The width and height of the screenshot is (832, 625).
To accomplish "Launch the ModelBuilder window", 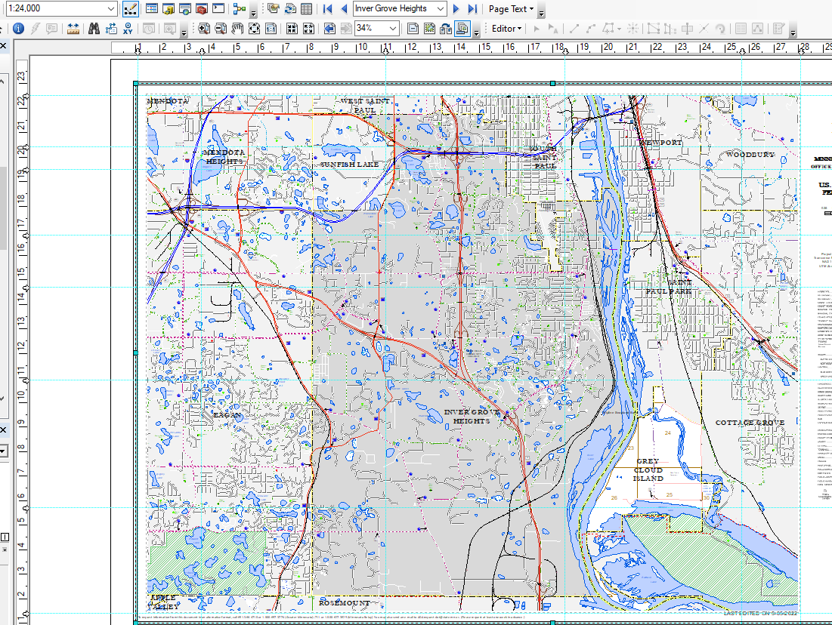I will 240,9.
